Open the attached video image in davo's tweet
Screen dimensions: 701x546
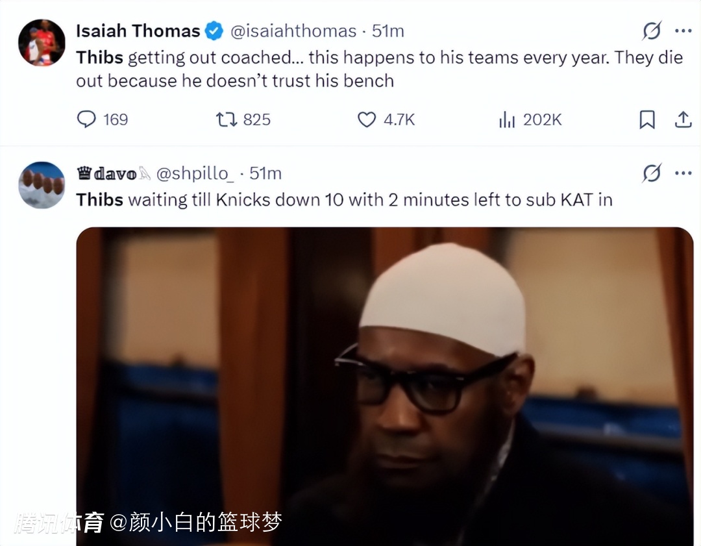pyautogui.click(x=384, y=386)
